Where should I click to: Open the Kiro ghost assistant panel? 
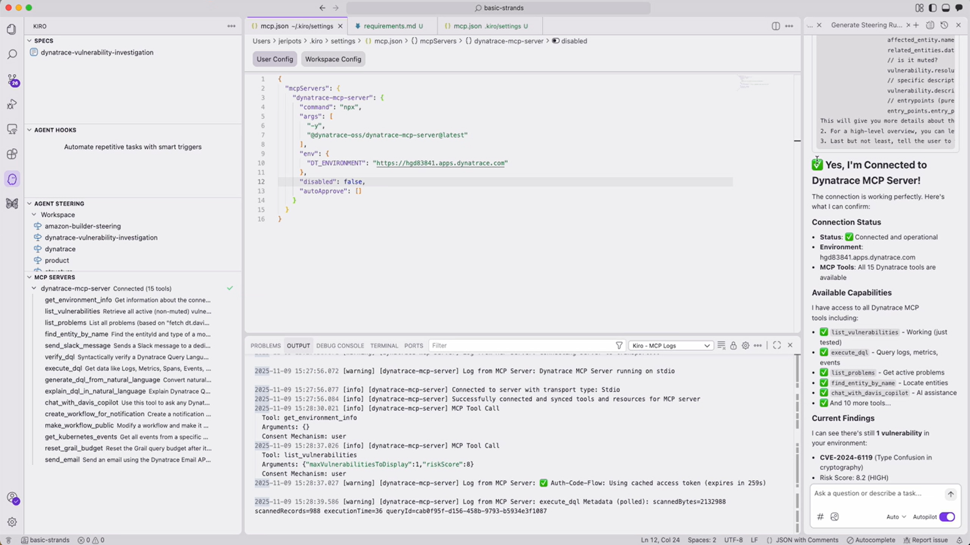[12, 179]
